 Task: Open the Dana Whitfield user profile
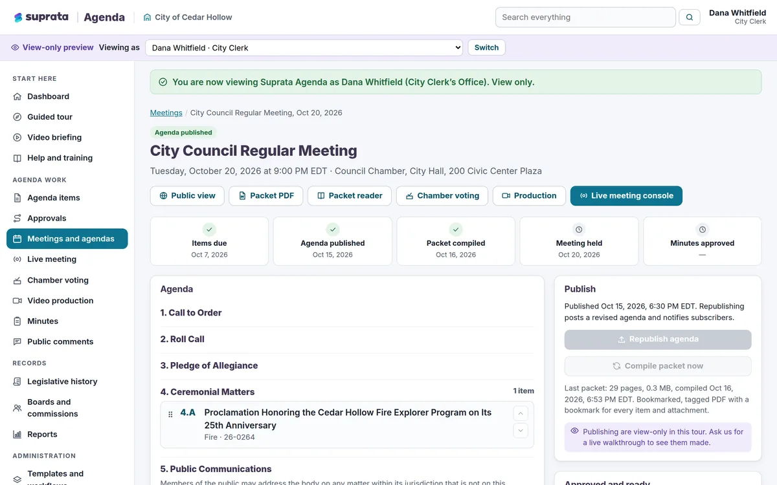pyautogui.click(x=738, y=17)
